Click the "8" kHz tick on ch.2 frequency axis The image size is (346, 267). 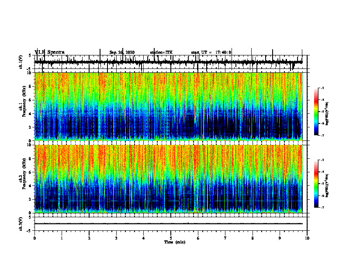pyautogui.click(x=31, y=158)
